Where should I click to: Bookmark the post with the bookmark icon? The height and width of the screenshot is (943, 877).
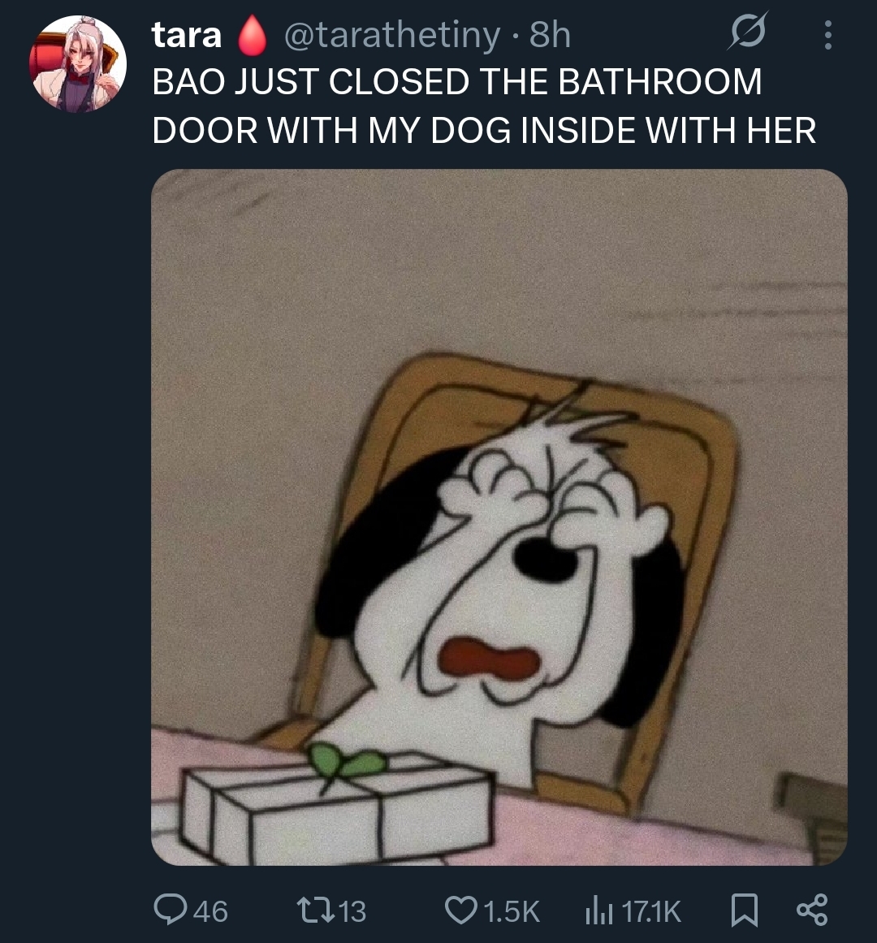pos(744,911)
